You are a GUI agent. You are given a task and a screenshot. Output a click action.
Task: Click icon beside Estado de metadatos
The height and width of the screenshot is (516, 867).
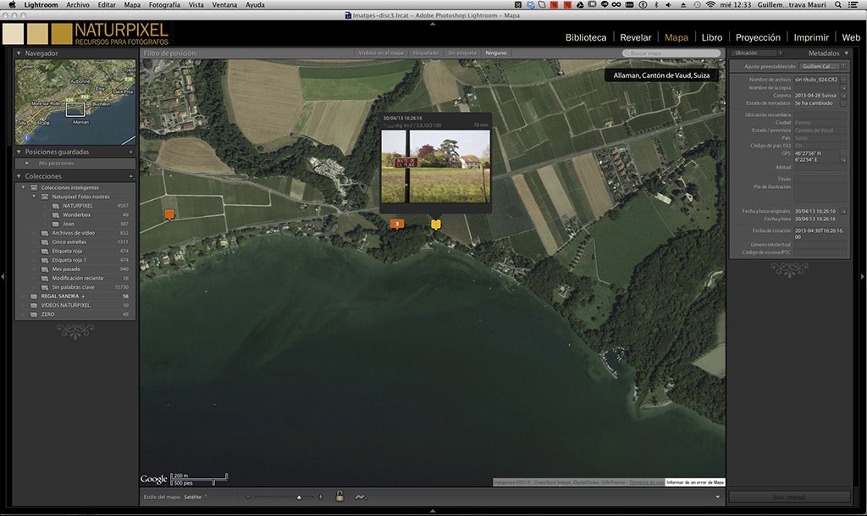tap(843, 103)
